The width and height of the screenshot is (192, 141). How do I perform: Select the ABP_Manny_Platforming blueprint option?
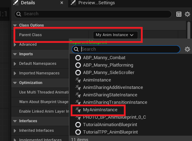point(104,65)
